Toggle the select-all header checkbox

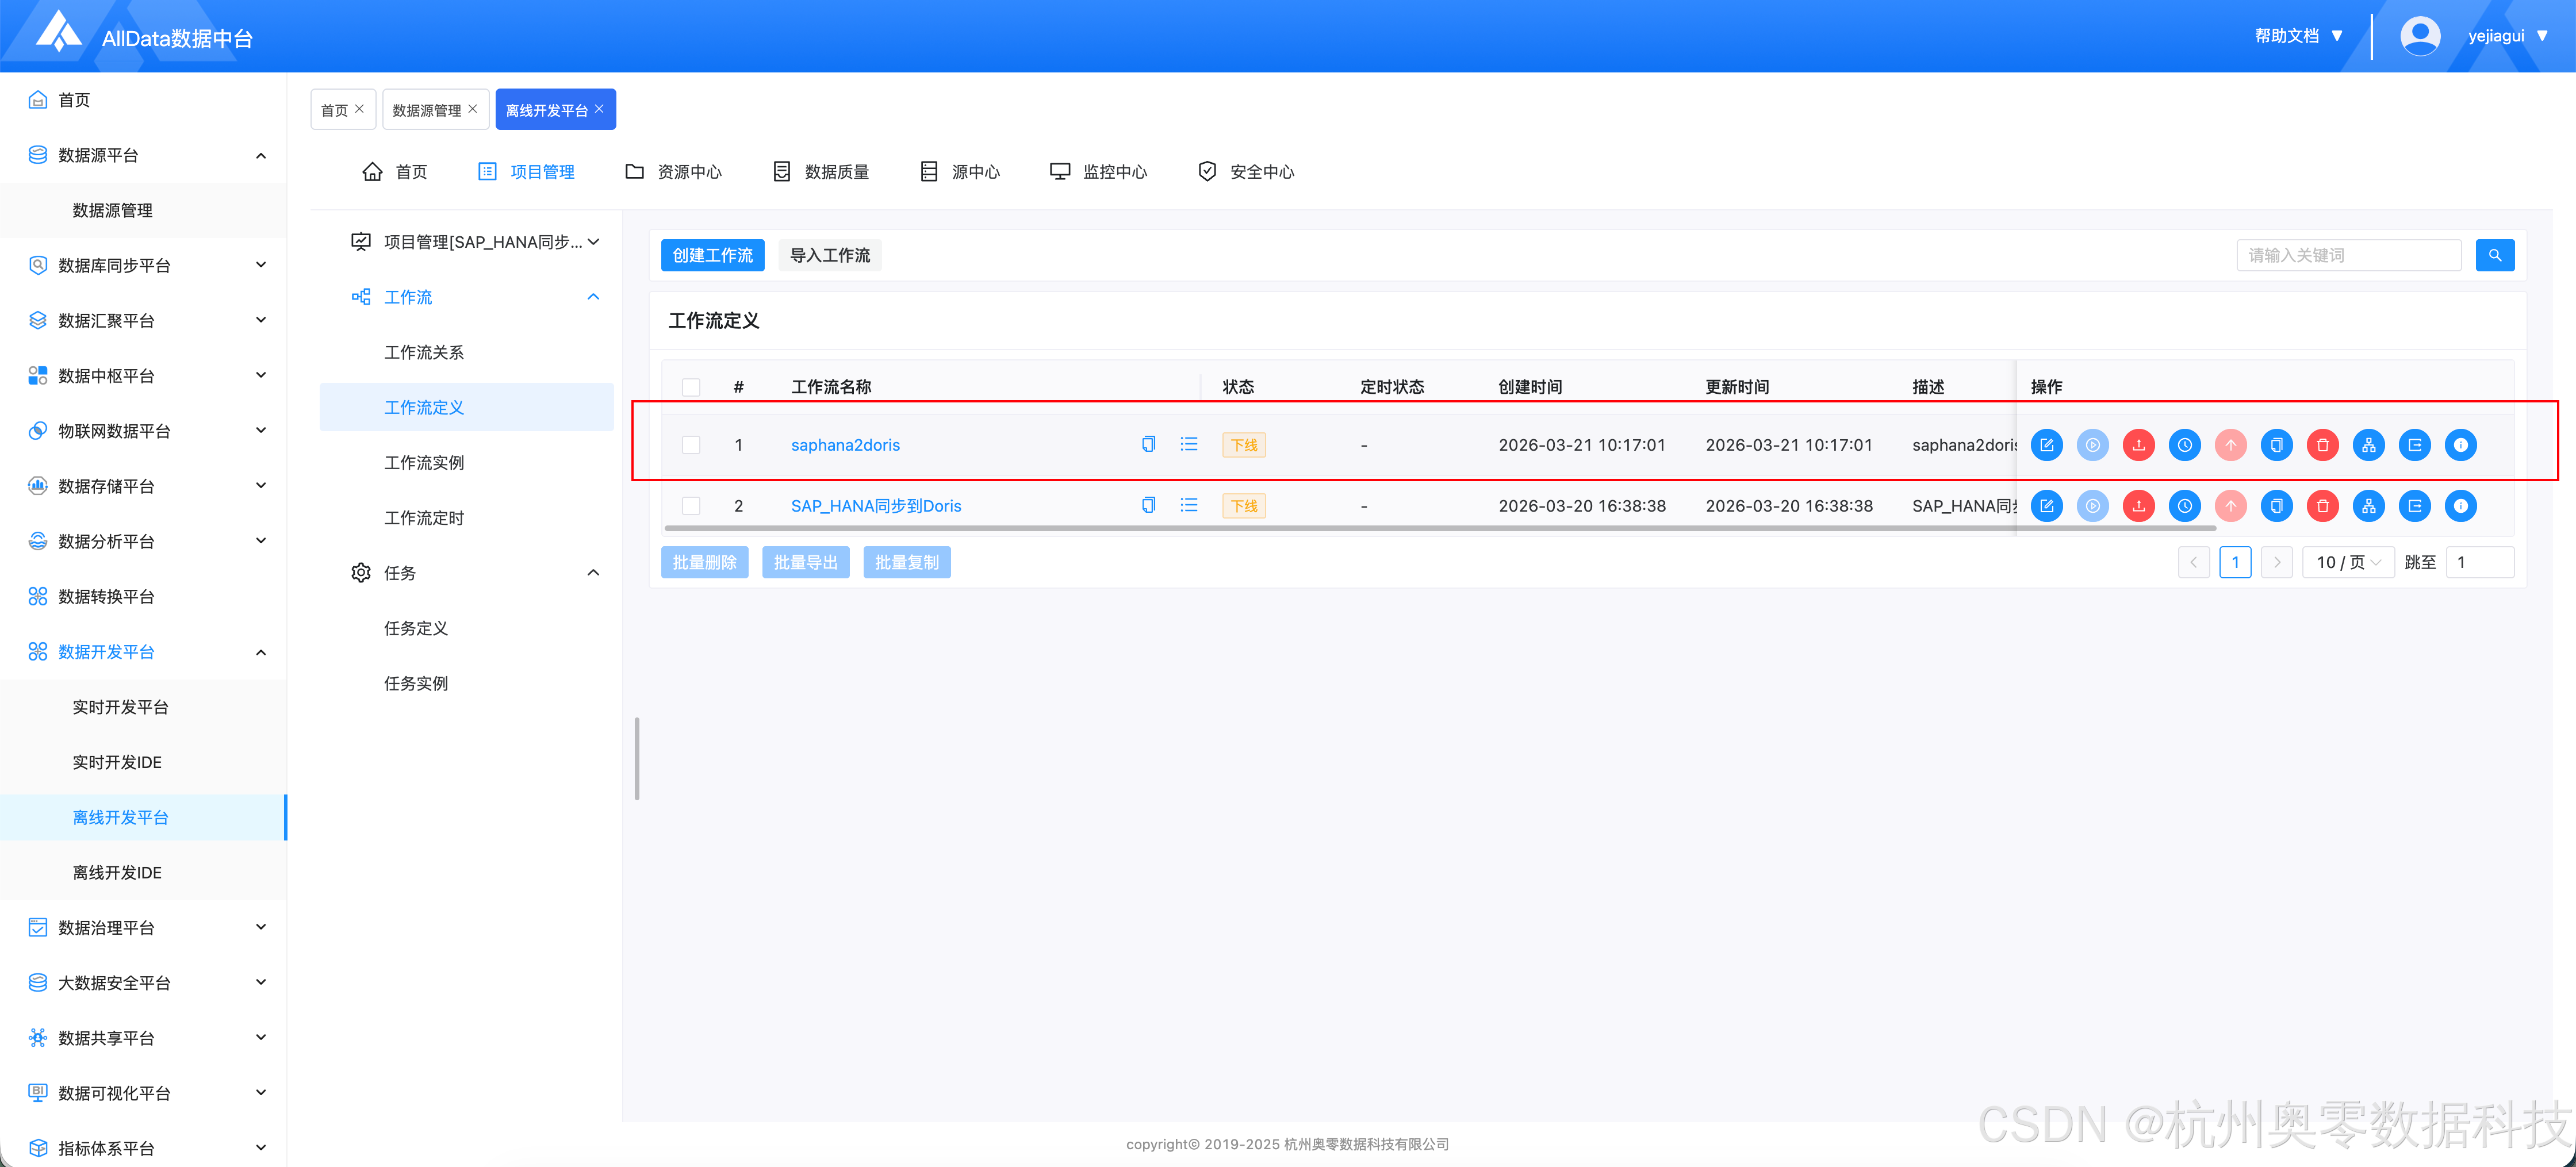click(691, 387)
